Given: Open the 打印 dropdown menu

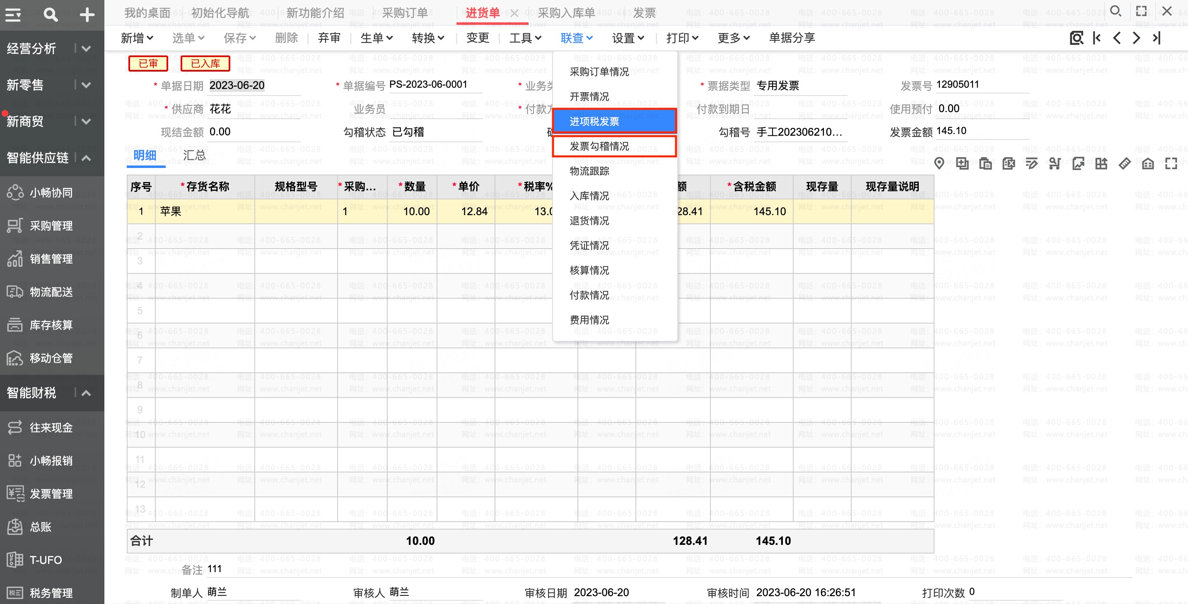Looking at the screenshot, I should click(682, 38).
